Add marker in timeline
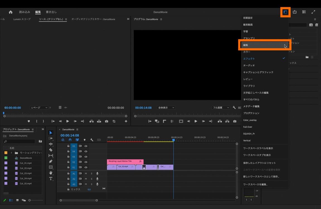 (x=85, y=140)
